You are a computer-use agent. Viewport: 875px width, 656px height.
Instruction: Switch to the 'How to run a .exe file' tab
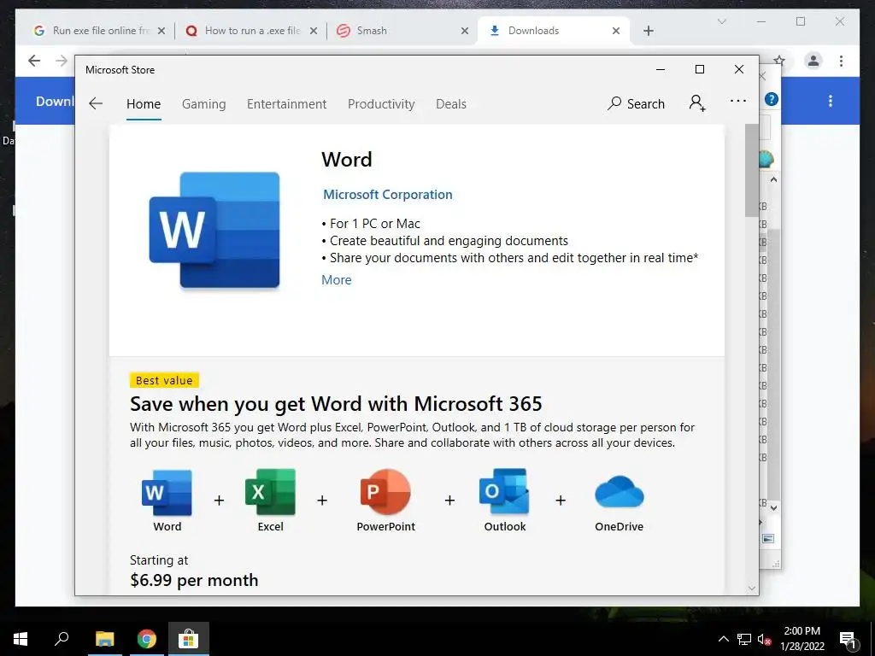tap(252, 31)
